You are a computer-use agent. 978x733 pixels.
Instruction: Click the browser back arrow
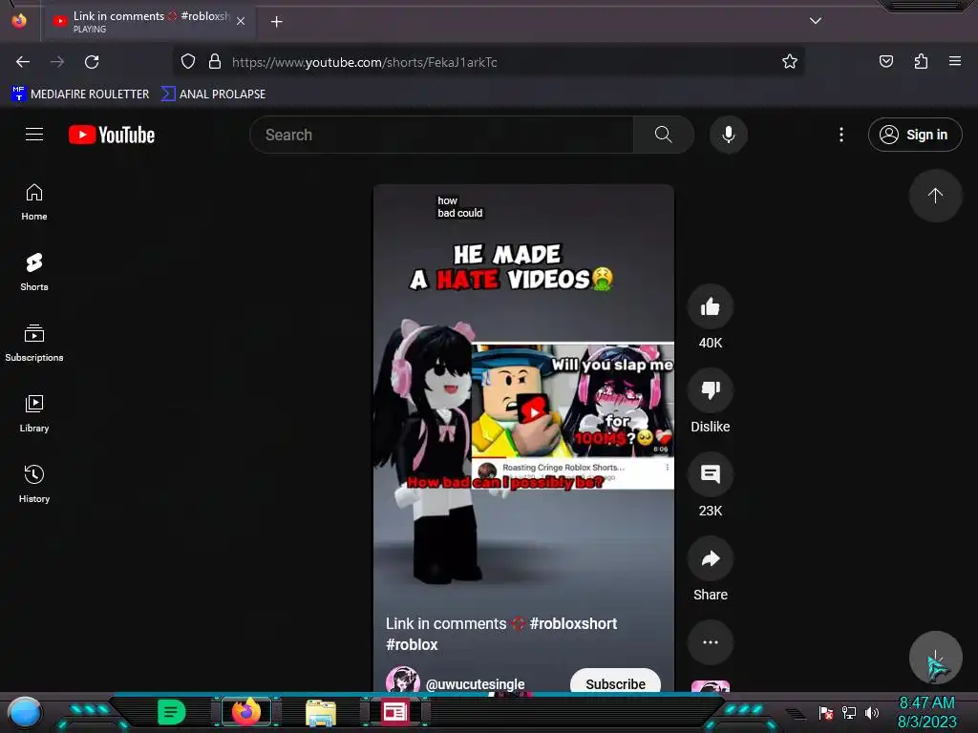coord(23,62)
